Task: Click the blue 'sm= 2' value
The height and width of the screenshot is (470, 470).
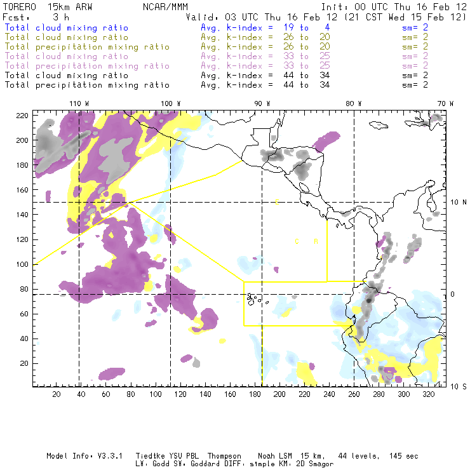Action: pyautogui.click(x=415, y=27)
